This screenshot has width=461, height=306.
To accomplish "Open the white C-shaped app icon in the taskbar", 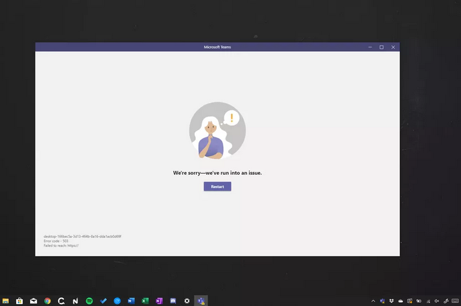I will point(61,301).
